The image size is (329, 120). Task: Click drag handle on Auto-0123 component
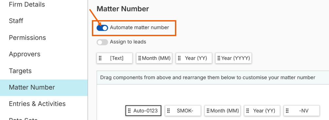point(129,111)
